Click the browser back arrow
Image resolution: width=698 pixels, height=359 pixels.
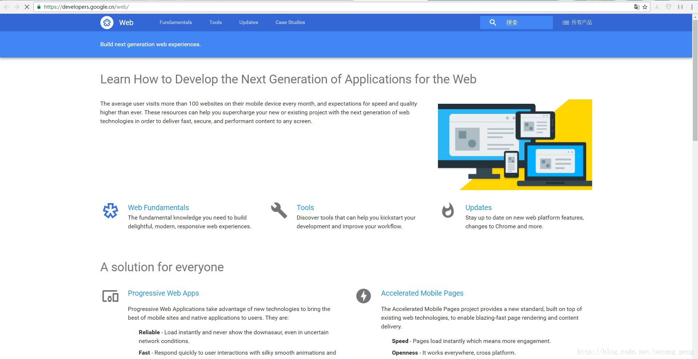tap(7, 7)
